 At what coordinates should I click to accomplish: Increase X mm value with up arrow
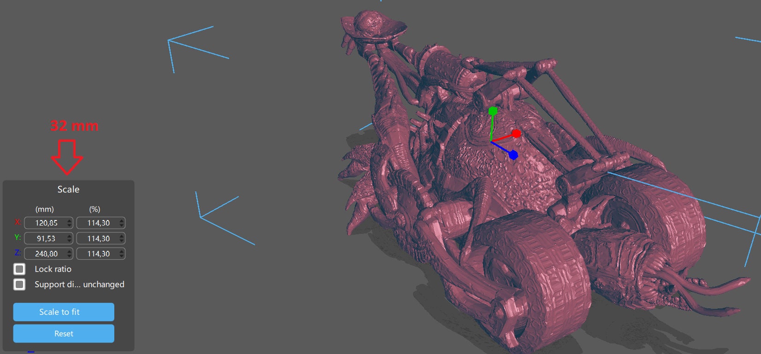(x=70, y=221)
